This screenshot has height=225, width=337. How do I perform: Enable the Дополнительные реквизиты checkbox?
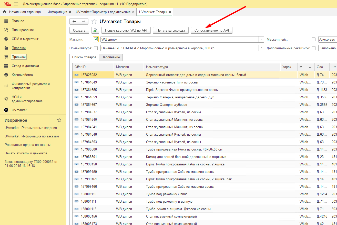click(313, 48)
